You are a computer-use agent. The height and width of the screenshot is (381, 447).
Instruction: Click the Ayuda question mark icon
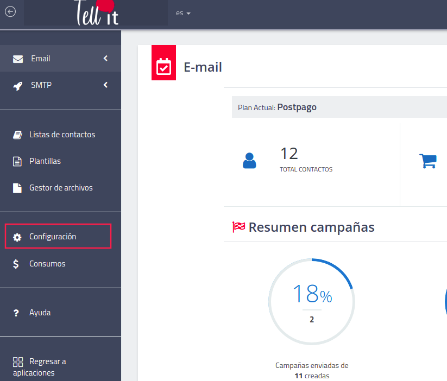click(x=16, y=313)
